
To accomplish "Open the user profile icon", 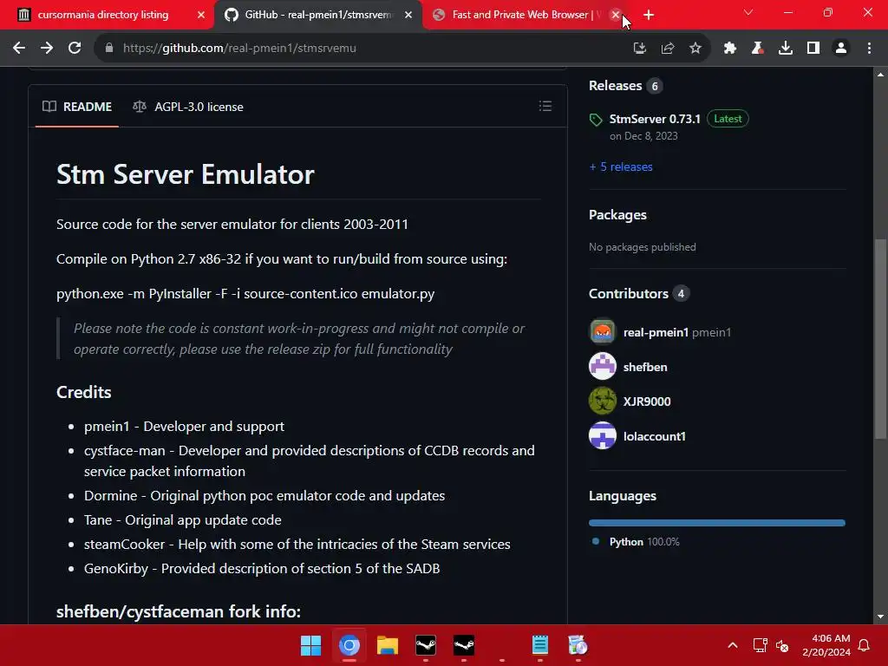I will coord(841,49).
